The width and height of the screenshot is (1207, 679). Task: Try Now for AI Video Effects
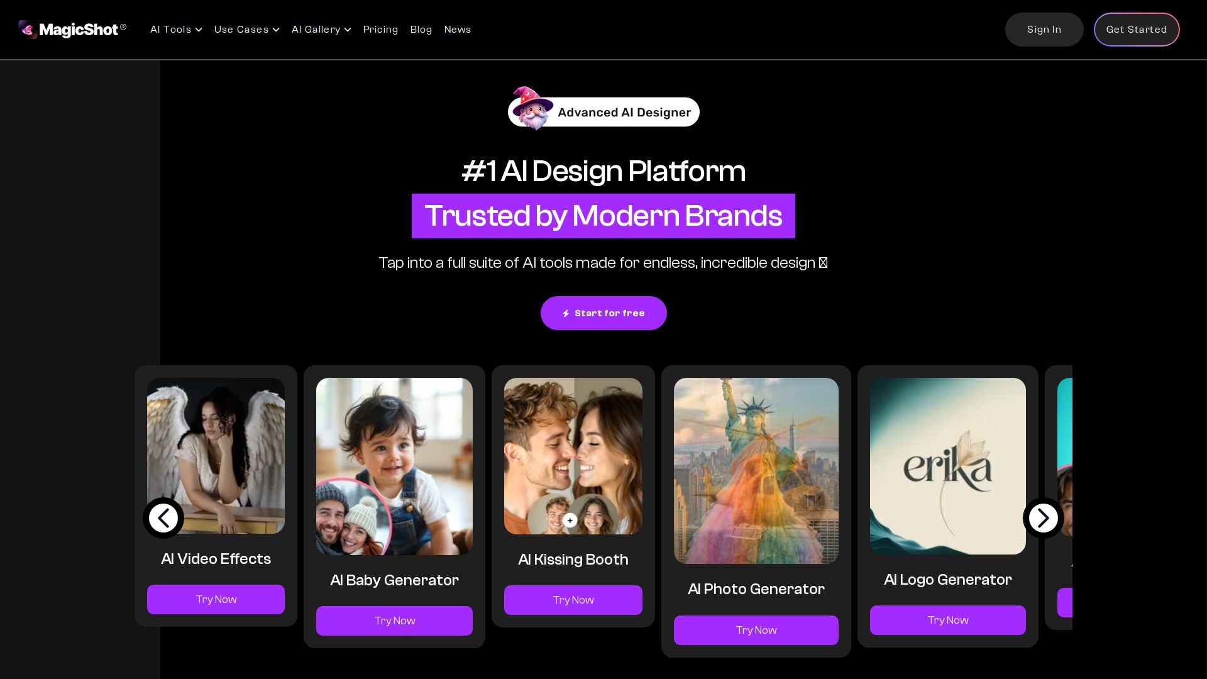[216, 599]
